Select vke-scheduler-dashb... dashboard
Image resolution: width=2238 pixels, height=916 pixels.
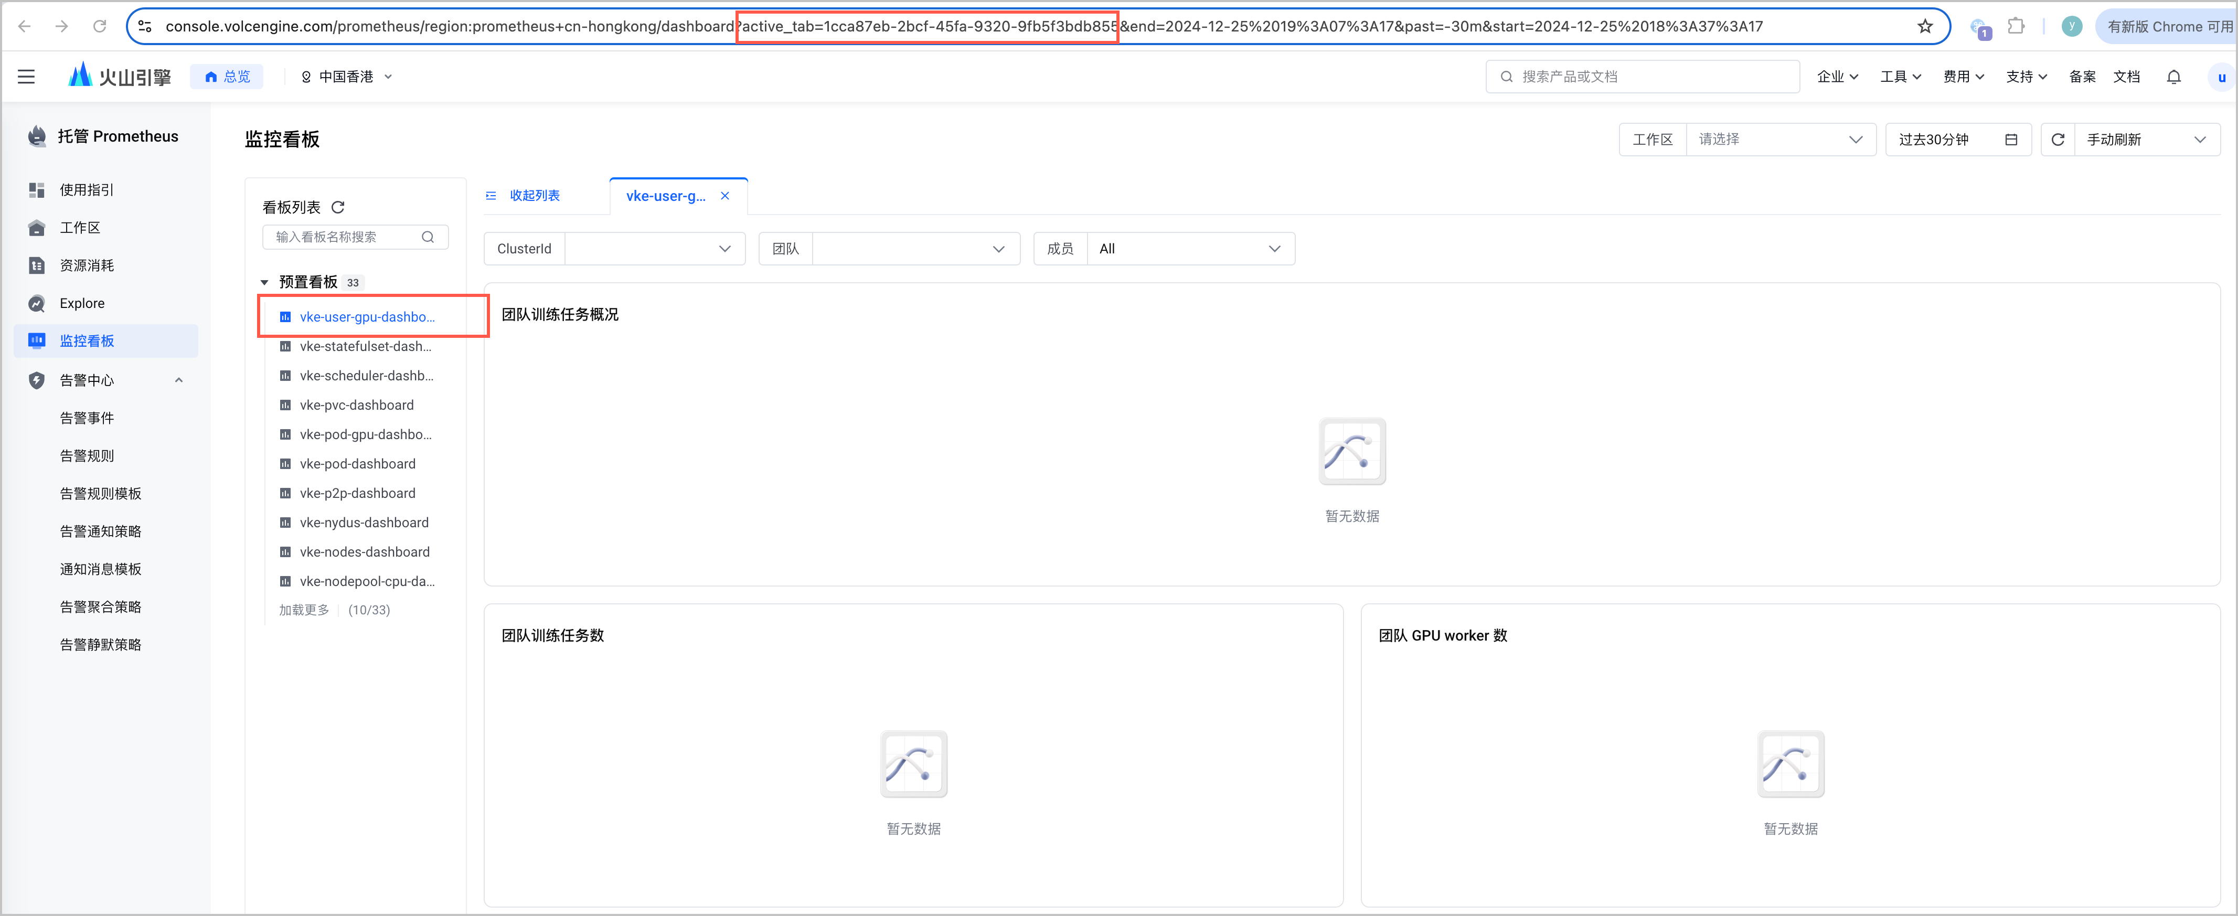click(366, 376)
